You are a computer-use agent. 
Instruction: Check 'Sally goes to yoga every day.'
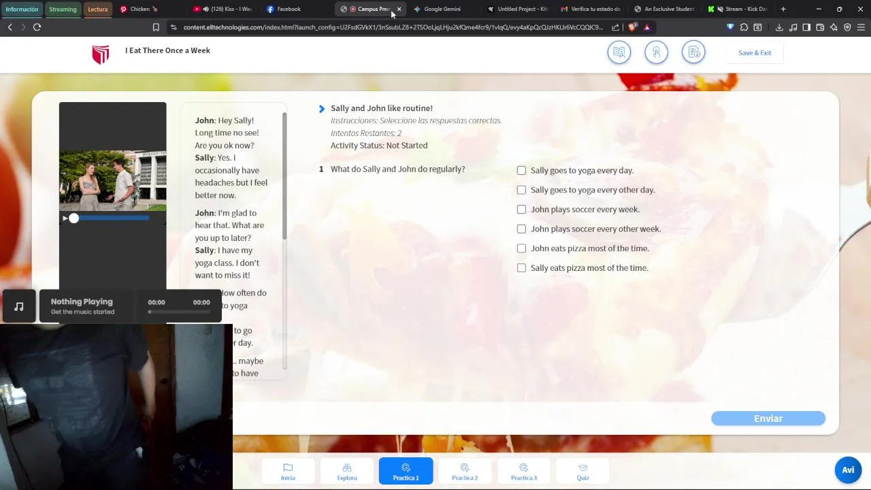pyautogui.click(x=521, y=171)
